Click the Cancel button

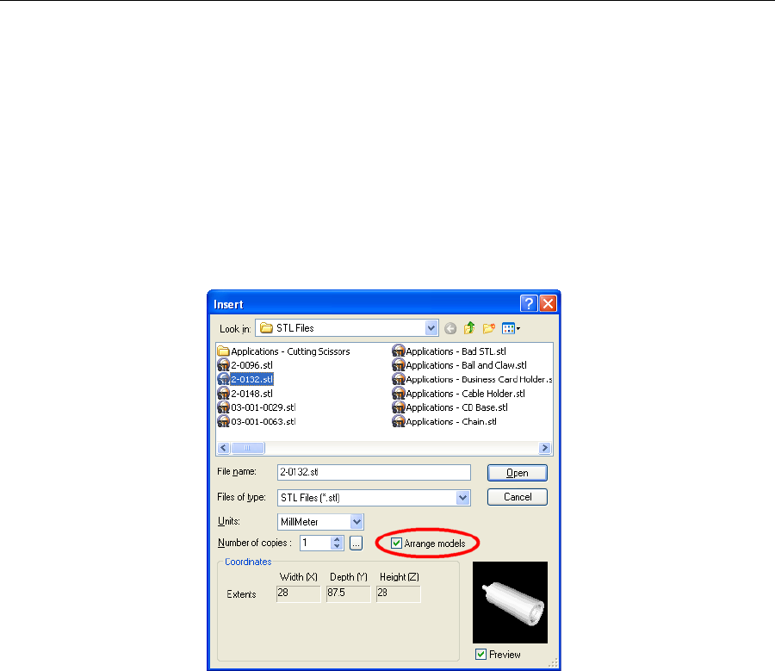click(x=517, y=497)
